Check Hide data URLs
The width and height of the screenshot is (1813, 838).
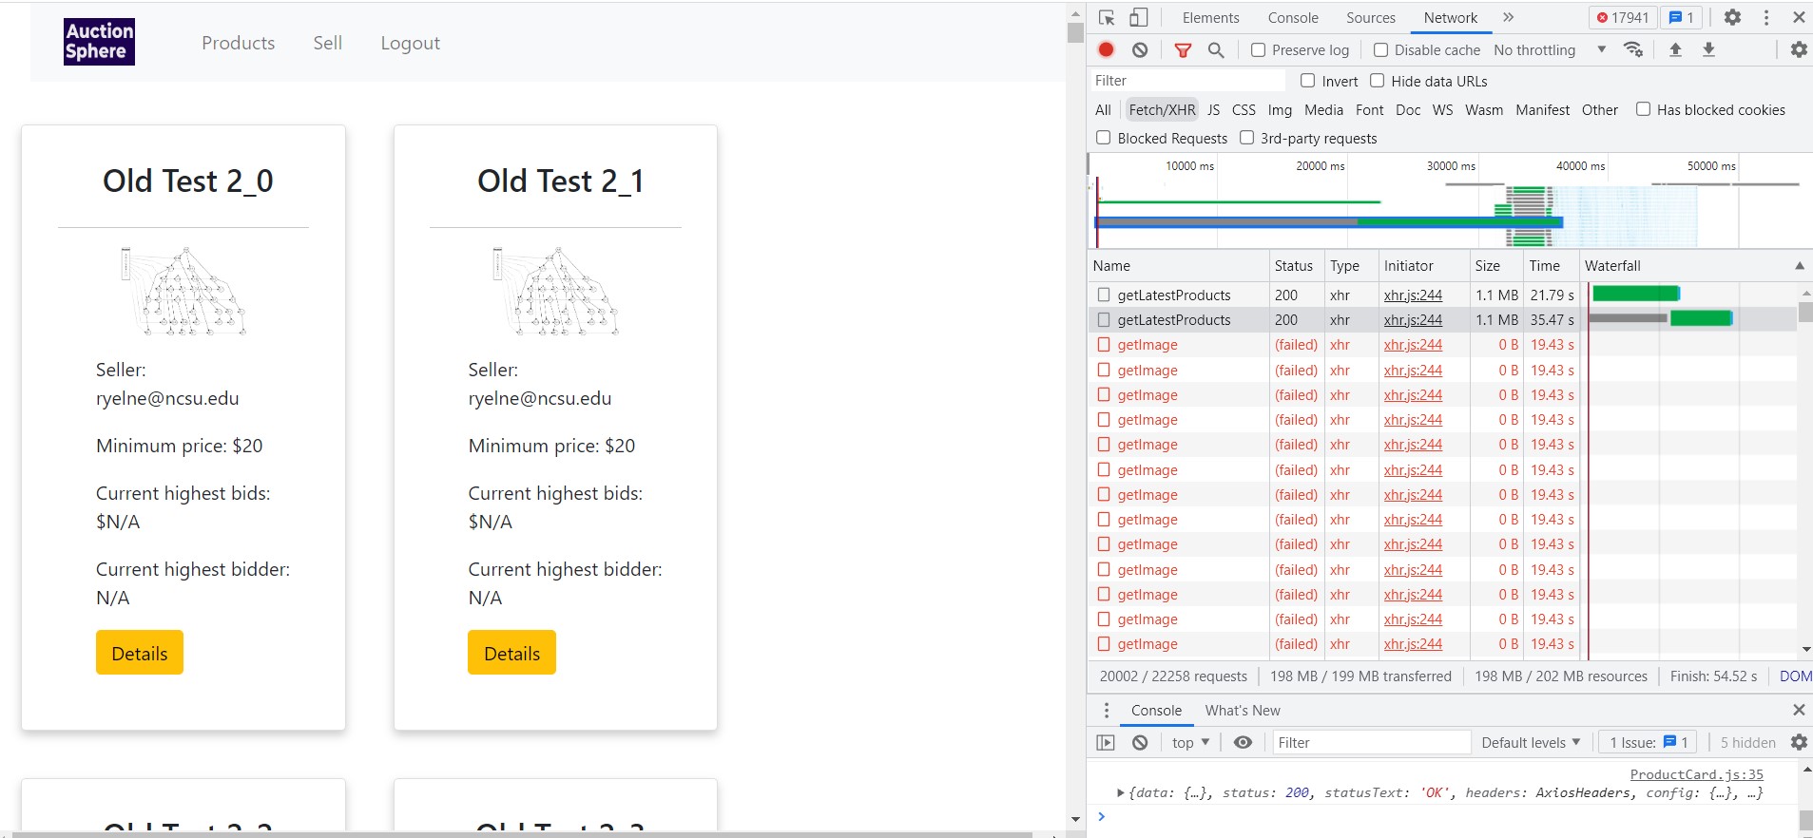click(x=1378, y=81)
